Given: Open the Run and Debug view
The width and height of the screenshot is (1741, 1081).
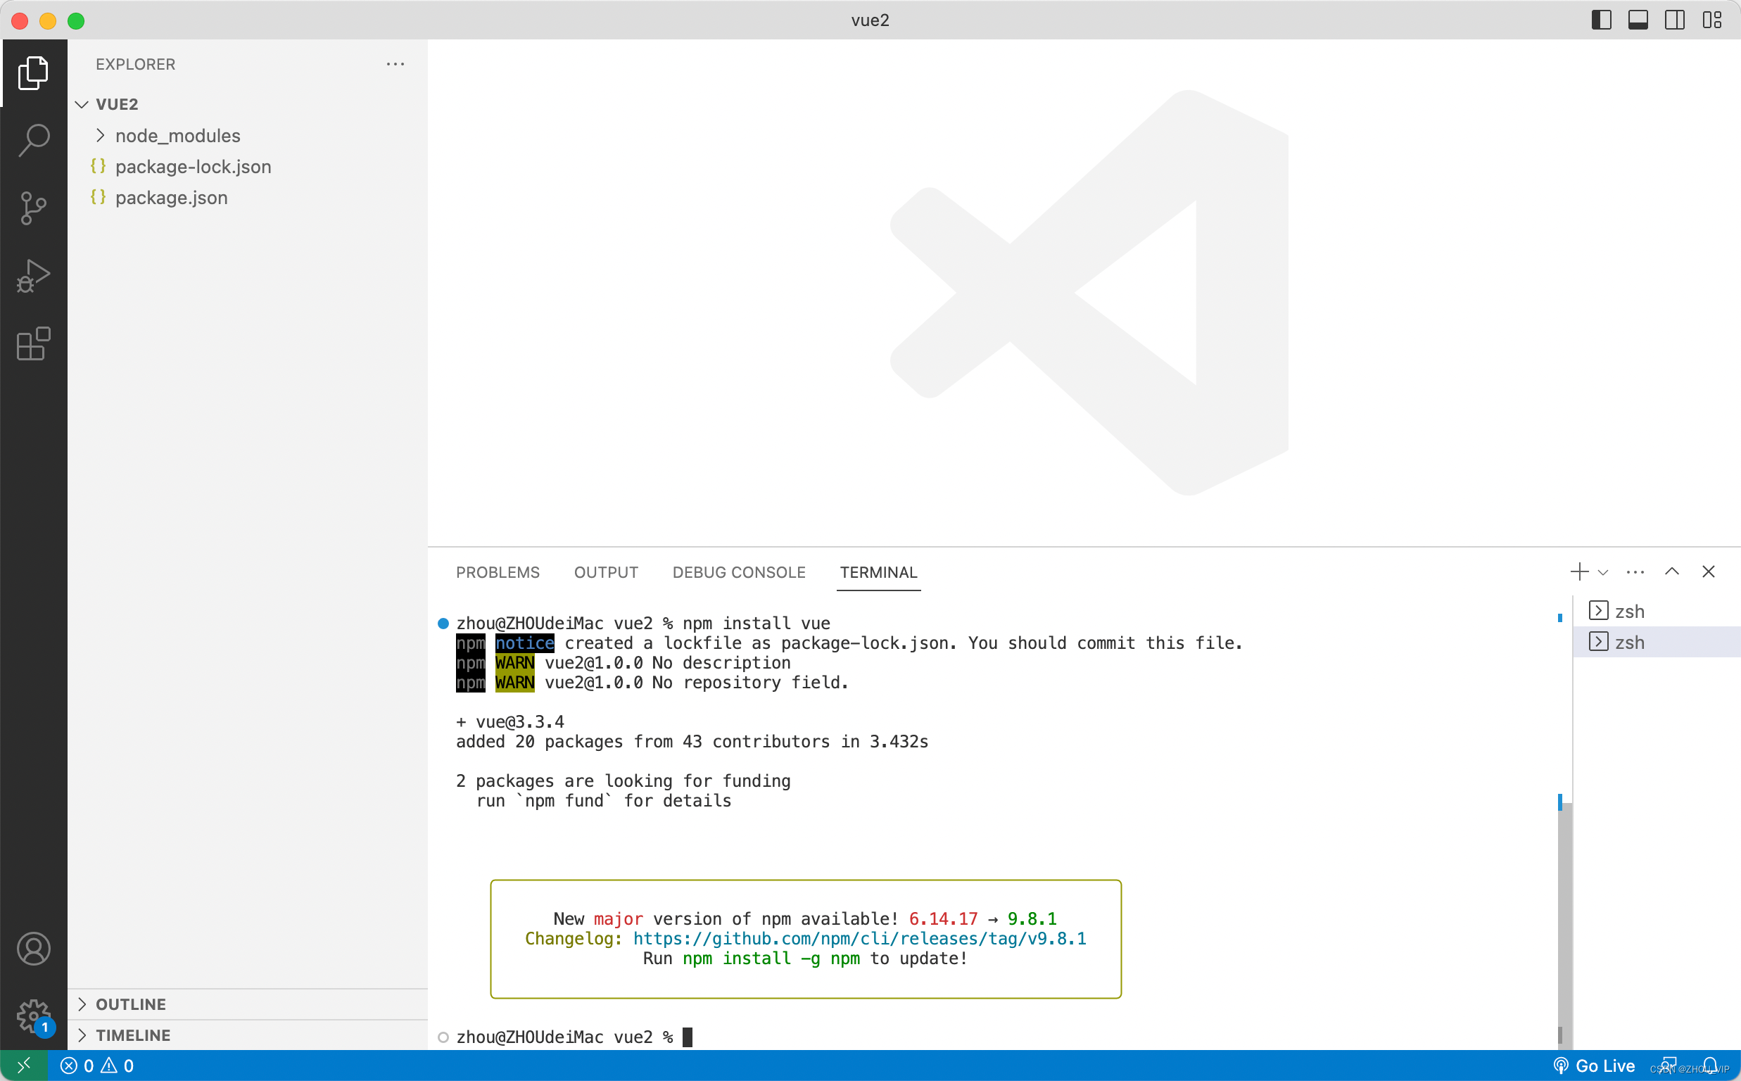Looking at the screenshot, I should click(x=34, y=277).
